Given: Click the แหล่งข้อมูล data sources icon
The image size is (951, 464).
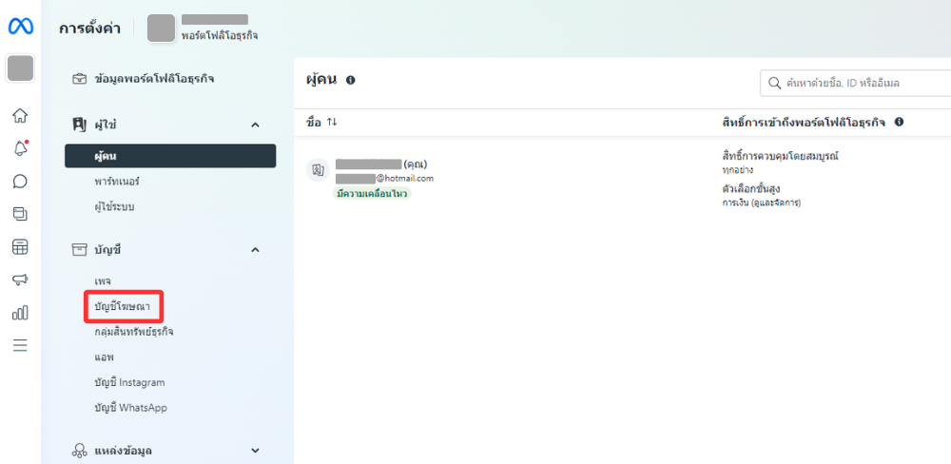Looking at the screenshot, I should tap(80, 451).
